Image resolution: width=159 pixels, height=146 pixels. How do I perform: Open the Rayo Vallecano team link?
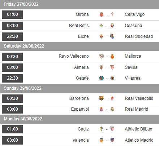[x=74, y=56]
